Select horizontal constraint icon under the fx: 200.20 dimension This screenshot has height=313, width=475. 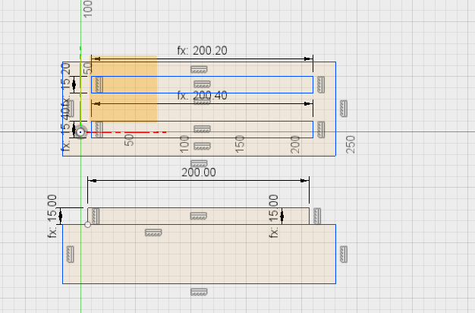coord(199,70)
